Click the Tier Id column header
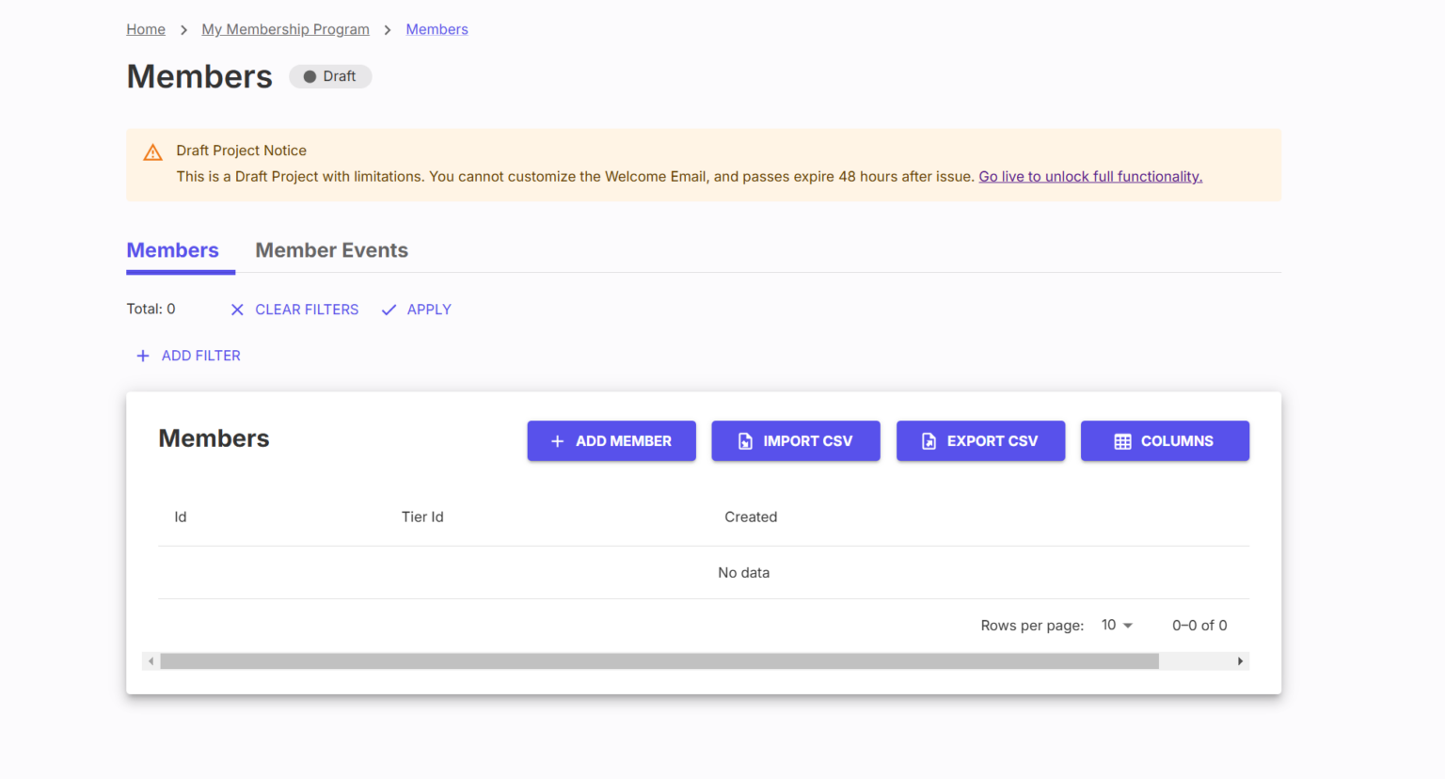The image size is (1445, 779). (x=422, y=517)
